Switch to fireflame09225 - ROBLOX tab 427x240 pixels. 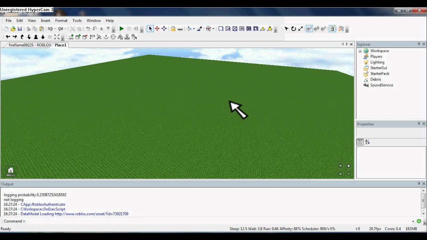click(x=29, y=45)
